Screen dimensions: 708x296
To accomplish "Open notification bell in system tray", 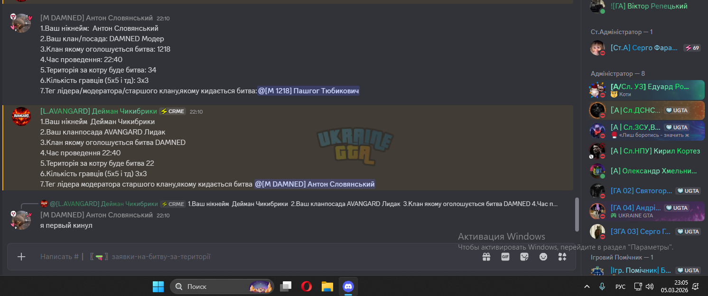I will point(695,287).
